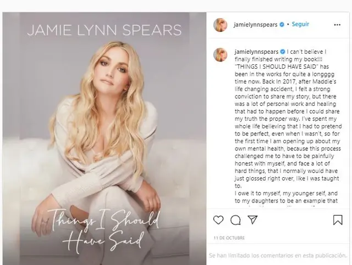The width and height of the screenshot is (352, 265).
Task: Open jamielynnspears profile from header username
Action: pos(255,25)
